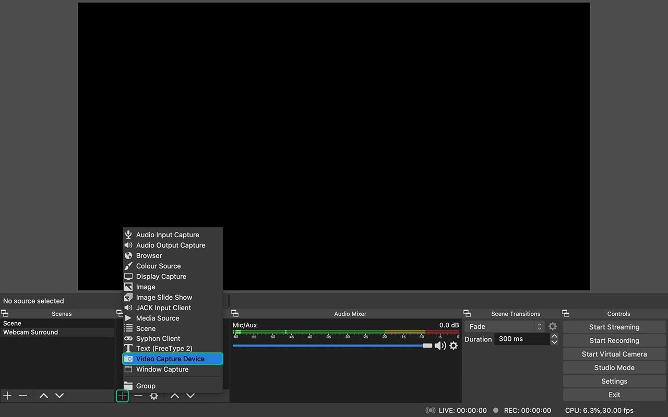This screenshot has width=668, height=417.
Task: Click the window icon for Window Capture
Action: coord(128,369)
